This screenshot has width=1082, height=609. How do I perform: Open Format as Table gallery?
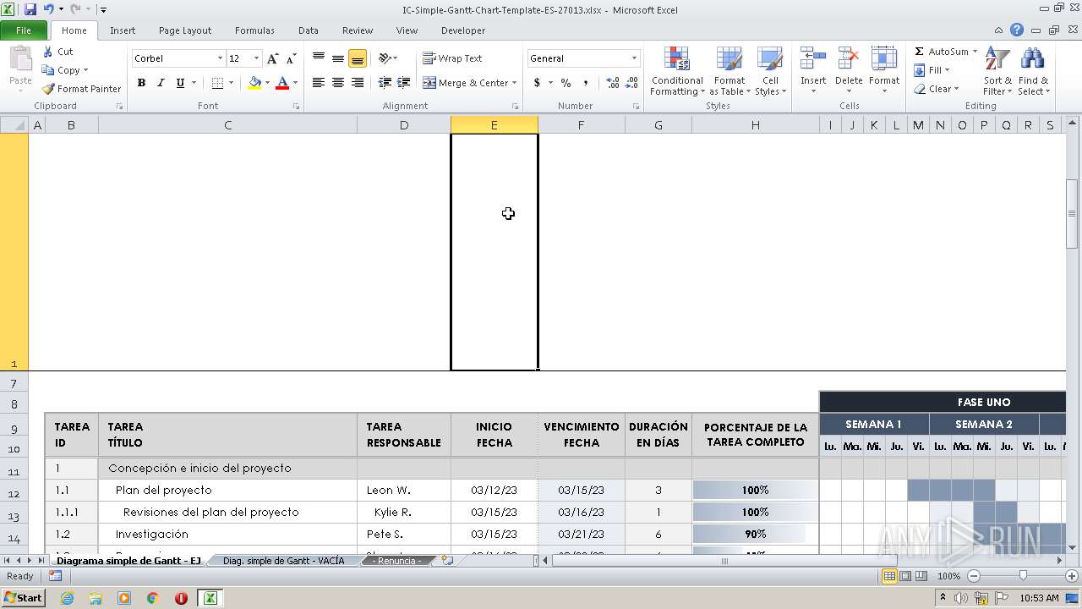pyautogui.click(x=729, y=71)
